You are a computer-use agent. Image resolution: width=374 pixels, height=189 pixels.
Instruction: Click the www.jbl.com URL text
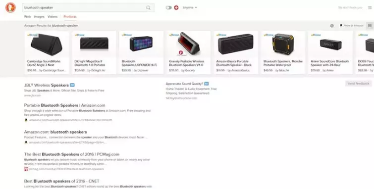pos(32,95)
